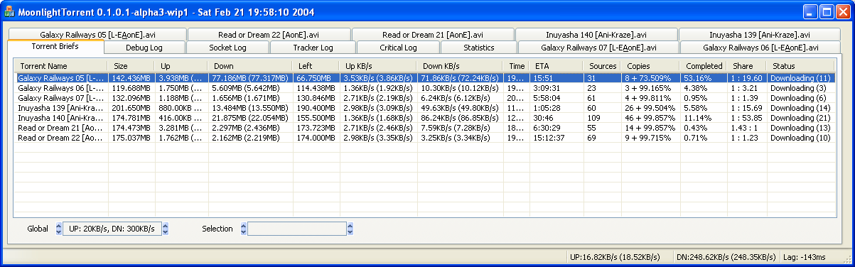Open the Read or Dream 21 [AonE].avi tab

(433, 34)
